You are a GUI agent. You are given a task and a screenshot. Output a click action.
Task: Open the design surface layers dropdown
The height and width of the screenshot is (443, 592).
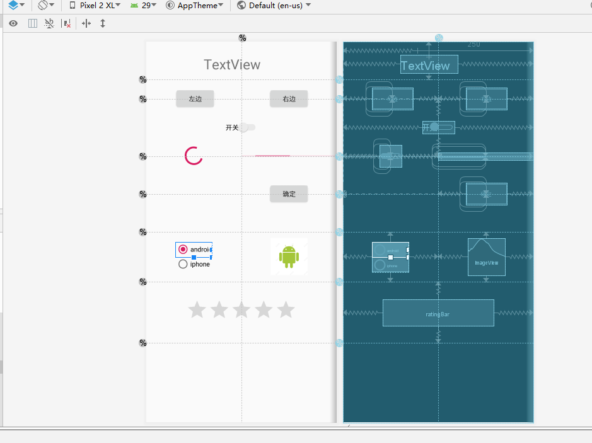coord(16,5)
